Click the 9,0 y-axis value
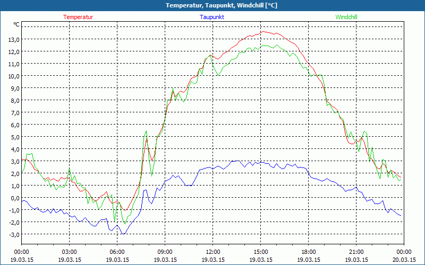 pos(15,89)
